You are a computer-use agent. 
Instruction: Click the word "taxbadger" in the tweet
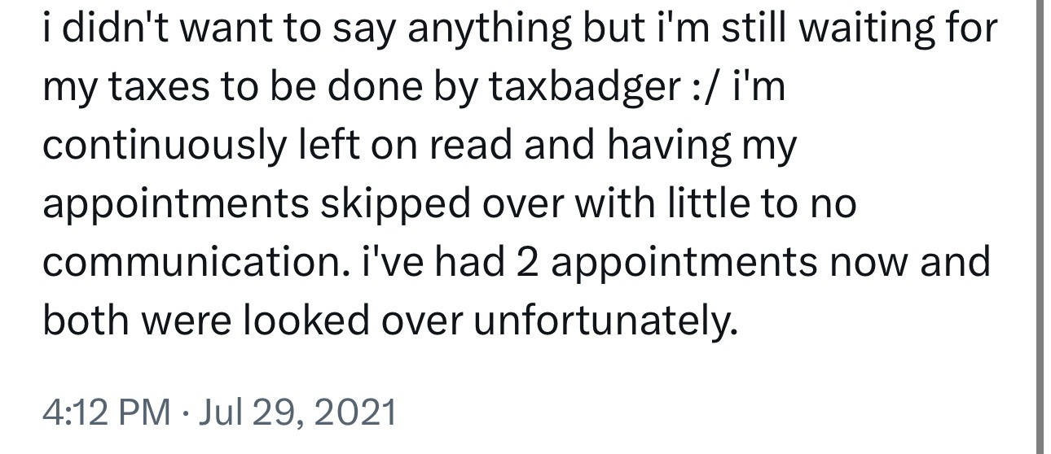[x=579, y=87]
